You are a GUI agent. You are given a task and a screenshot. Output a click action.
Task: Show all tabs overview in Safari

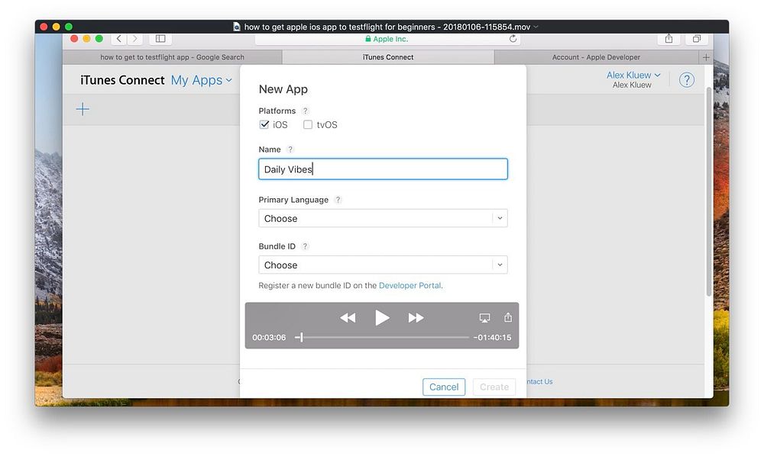tap(697, 38)
